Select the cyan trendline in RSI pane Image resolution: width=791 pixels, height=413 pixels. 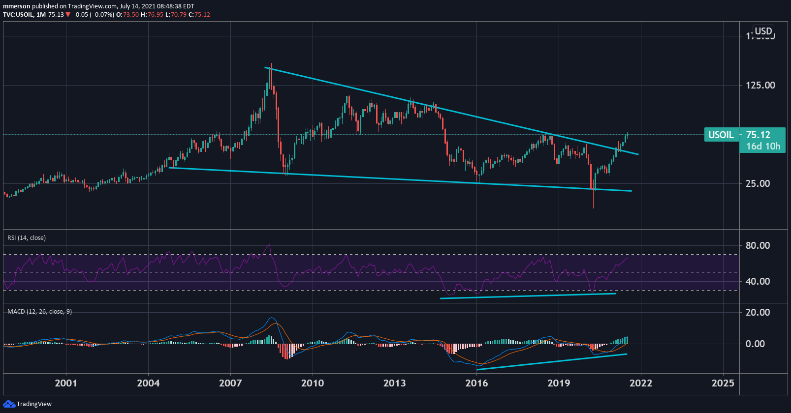click(x=527, y=296)
